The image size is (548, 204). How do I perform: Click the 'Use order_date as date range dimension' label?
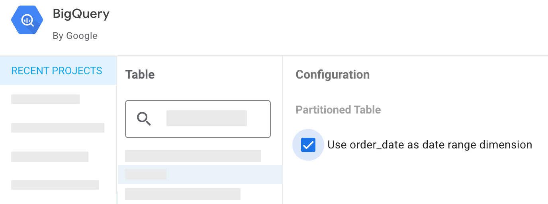pyautogui.click(x=429, y=145)
